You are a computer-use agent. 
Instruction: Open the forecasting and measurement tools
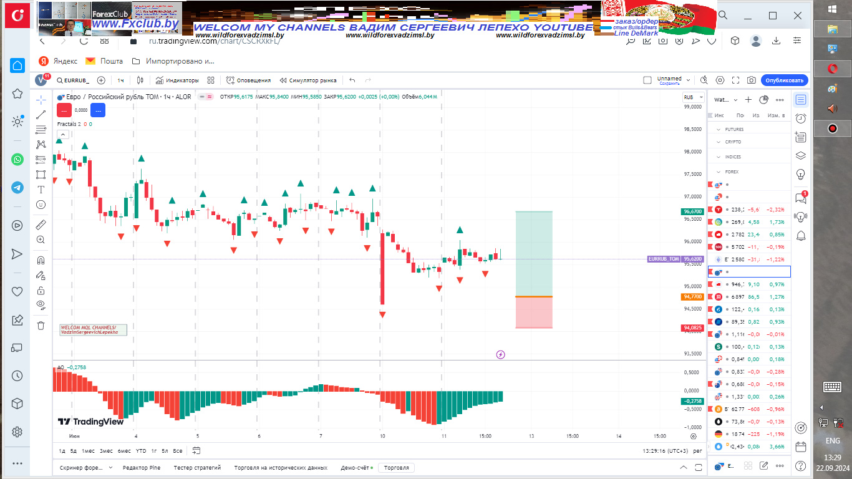[x=41, y=160]
